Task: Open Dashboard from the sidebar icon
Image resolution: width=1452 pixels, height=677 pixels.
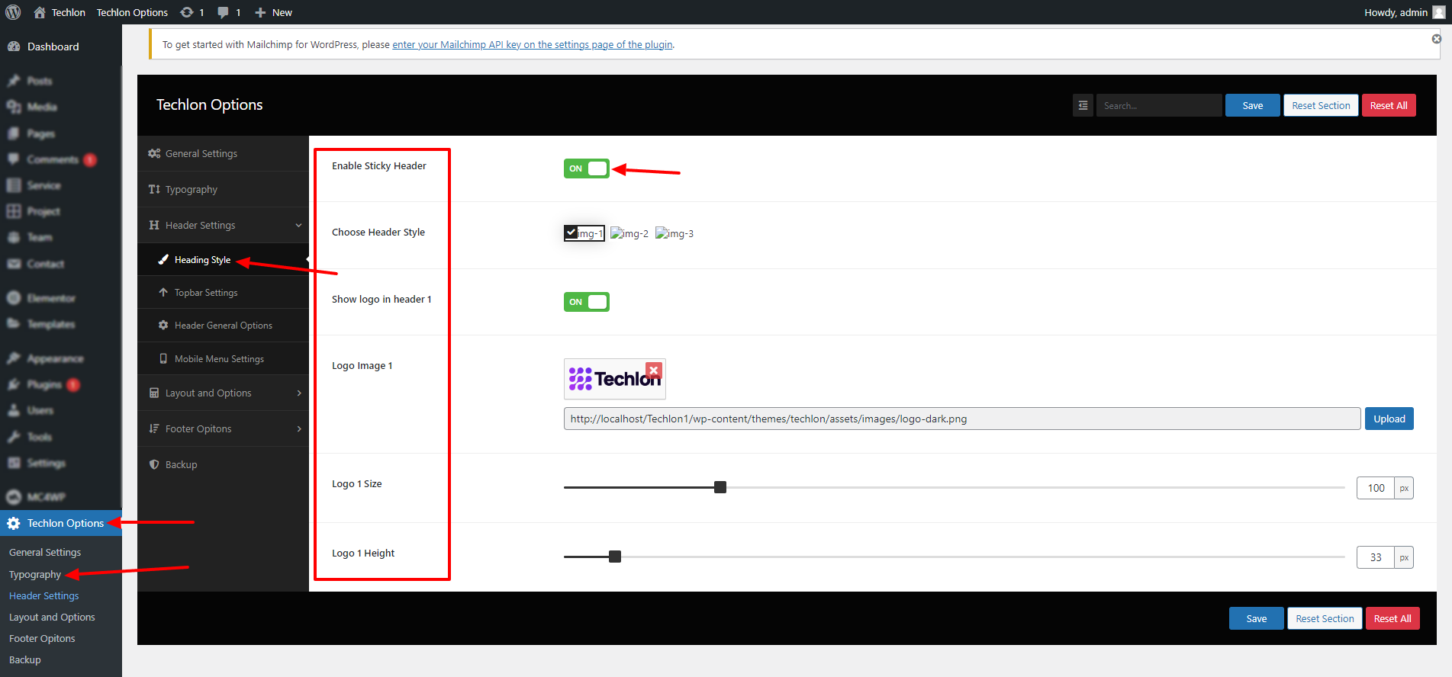Action: point(14,47)
